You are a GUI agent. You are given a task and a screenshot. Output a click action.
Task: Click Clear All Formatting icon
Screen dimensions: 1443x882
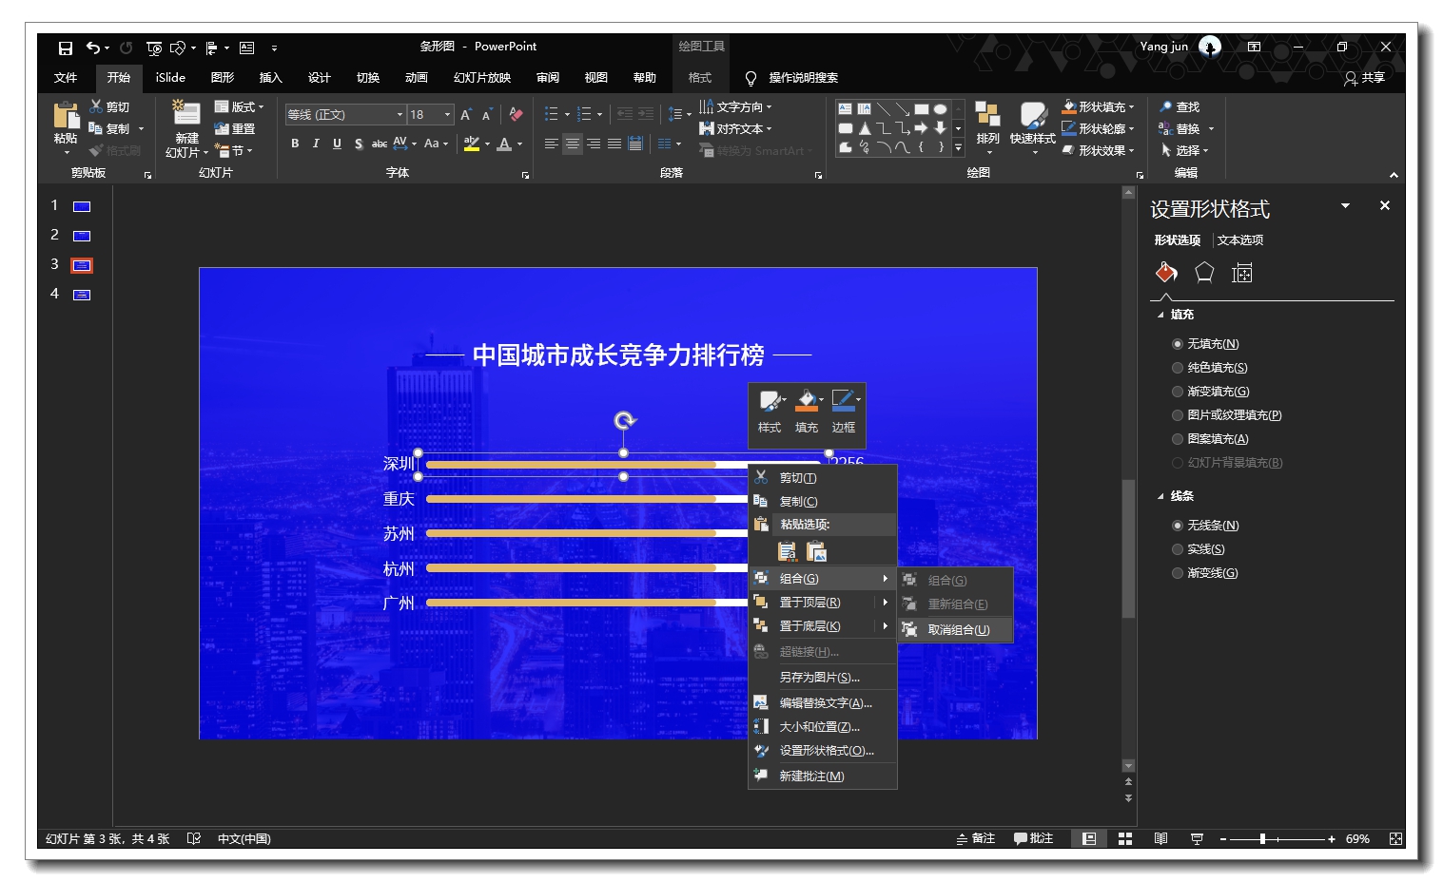pyautogui.click(x=517, y=115)
